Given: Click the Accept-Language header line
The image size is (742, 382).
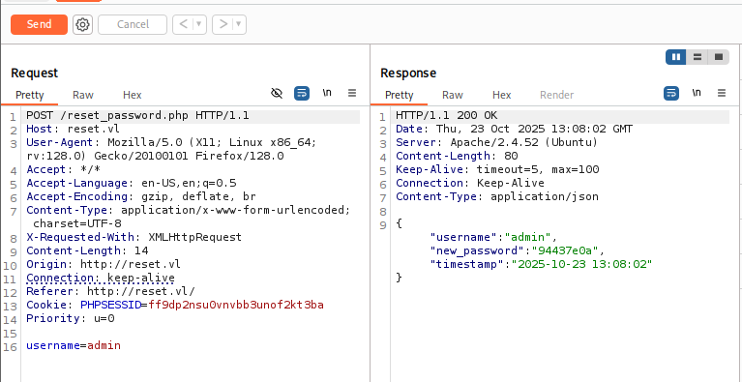Looking at the screenshot, I should 131,184.
